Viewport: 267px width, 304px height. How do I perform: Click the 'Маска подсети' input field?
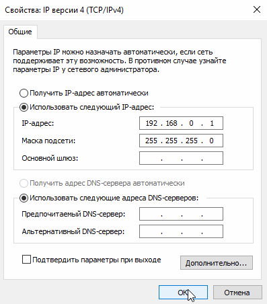tap(181, 141)
